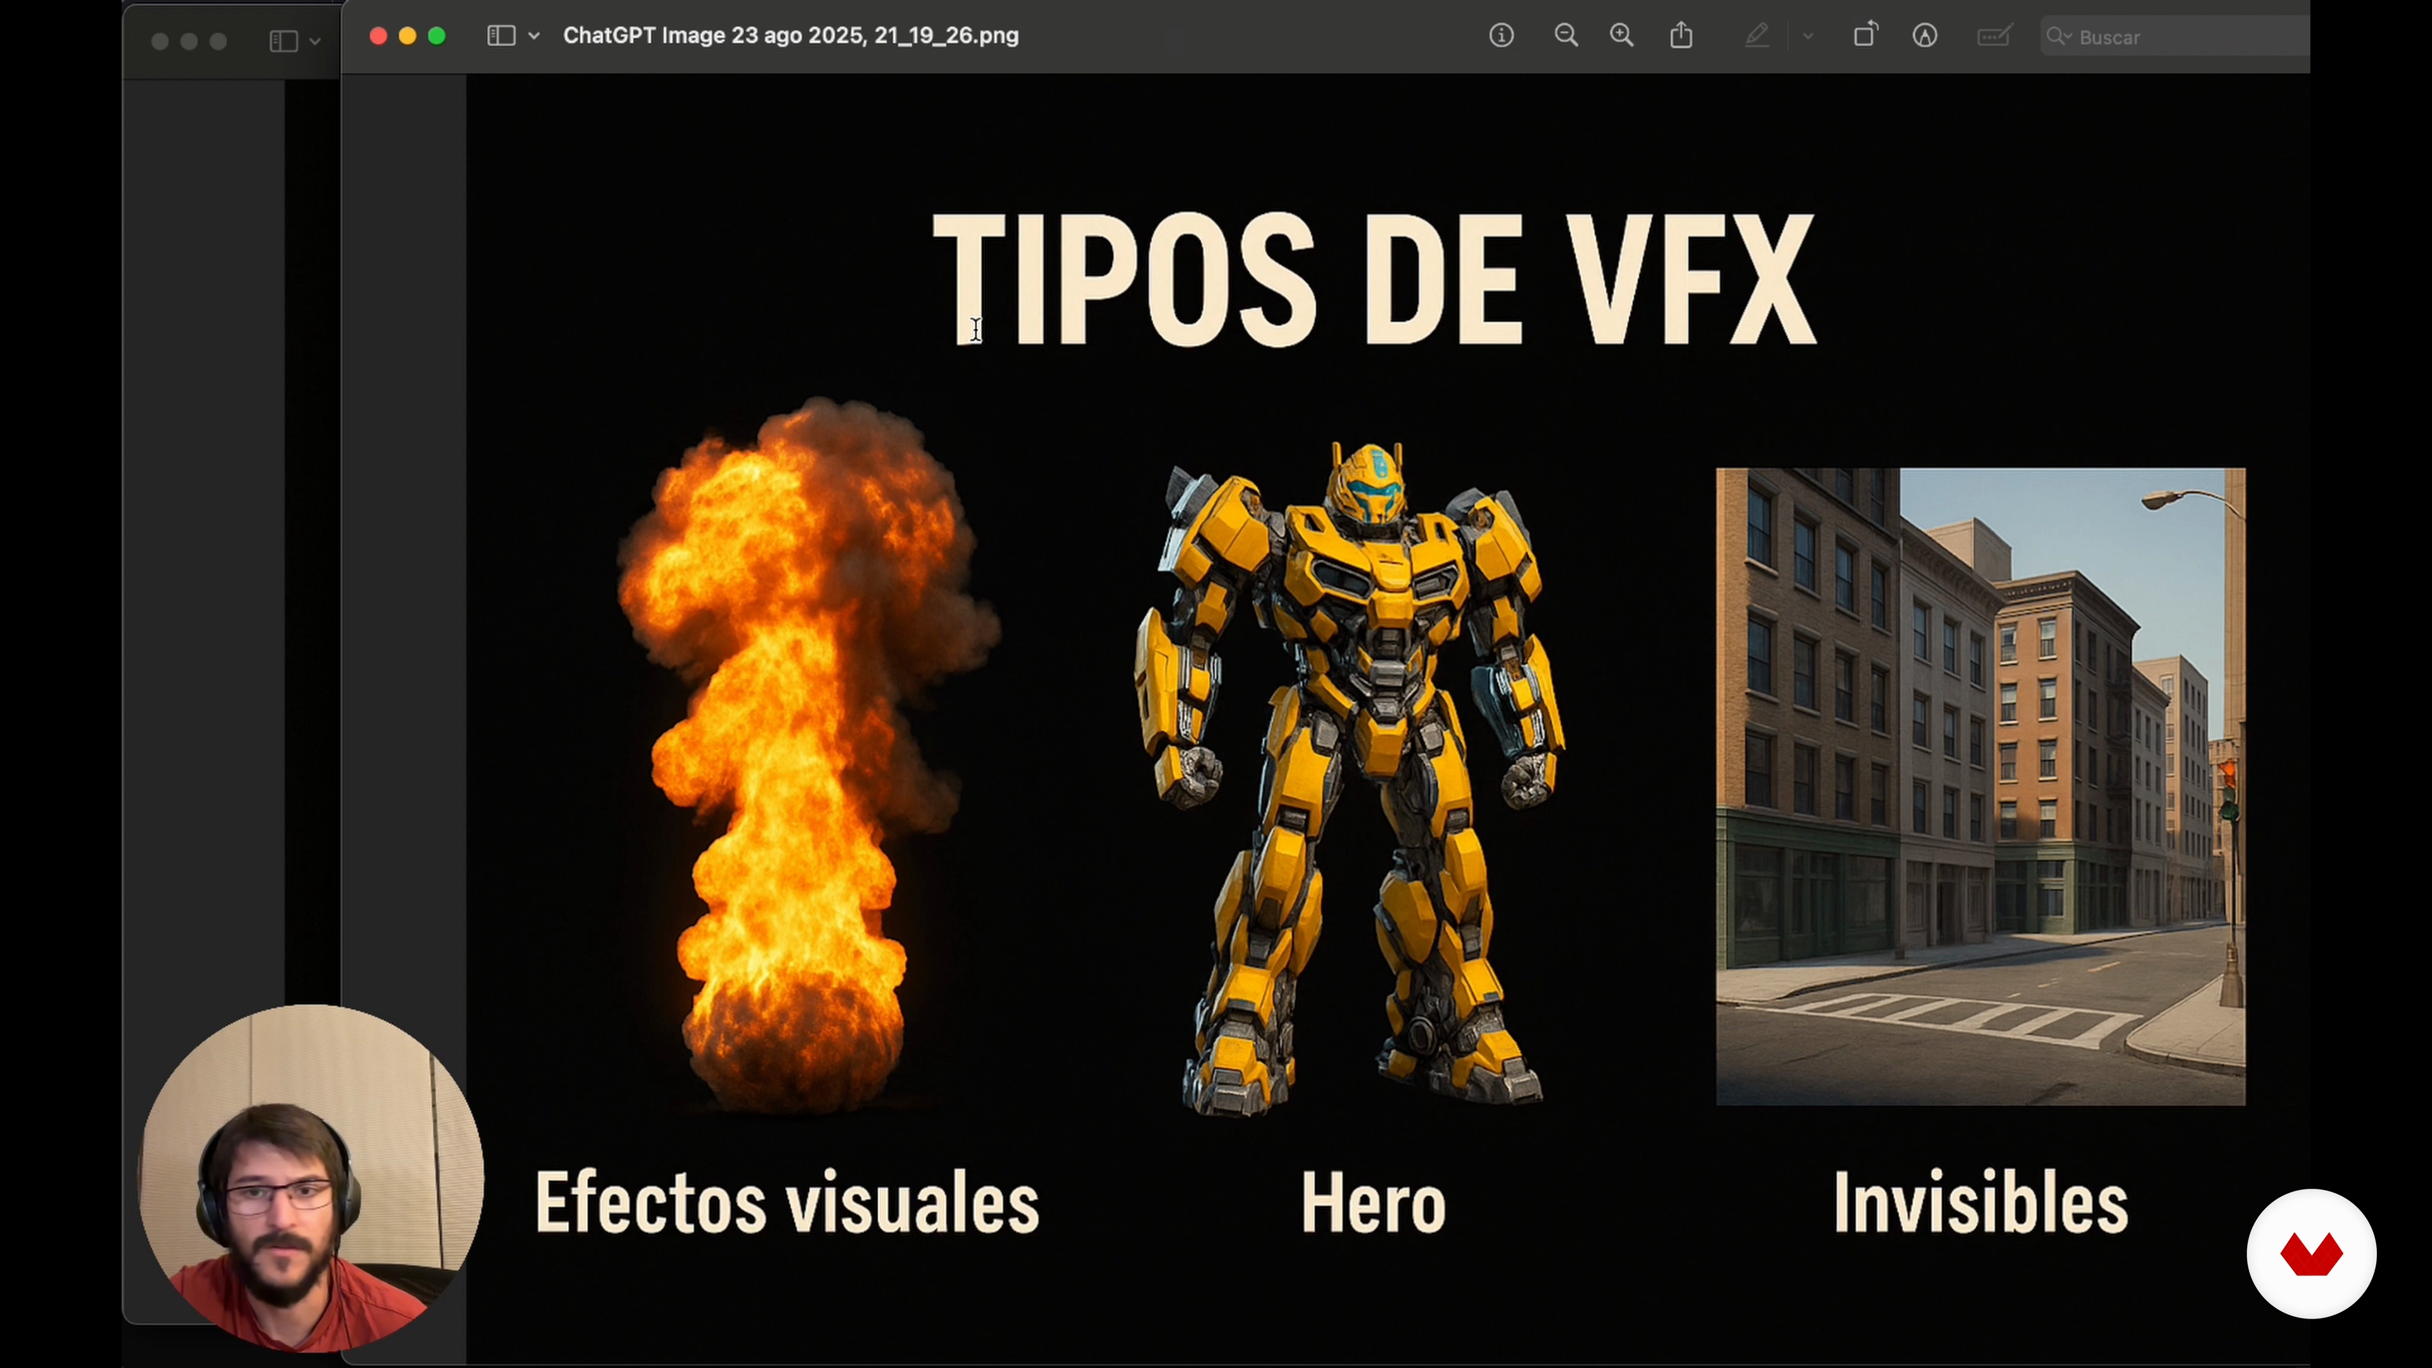Close the Preview image window
The image size is (2432, 1368).
point(377,36)
